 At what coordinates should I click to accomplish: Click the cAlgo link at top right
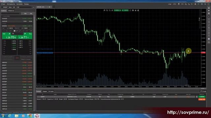[x=170, y=4]
